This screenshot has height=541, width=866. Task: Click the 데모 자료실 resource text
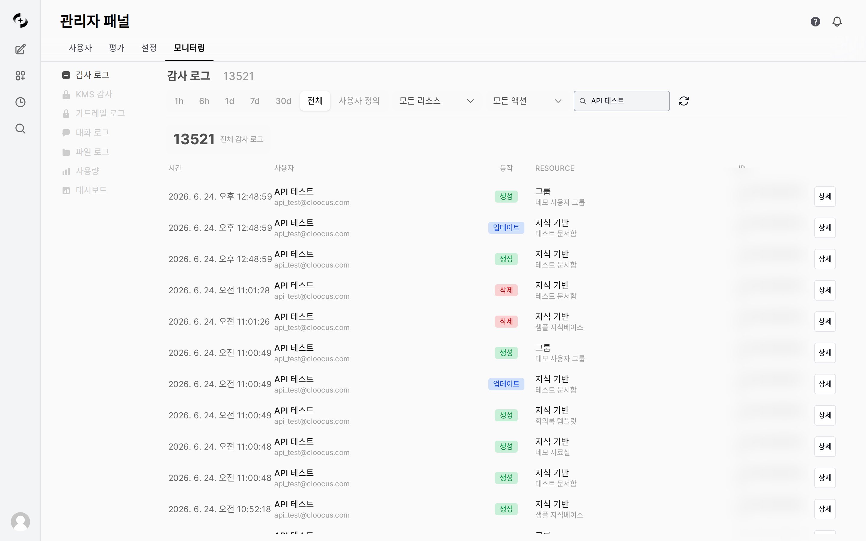click(552, 452)
